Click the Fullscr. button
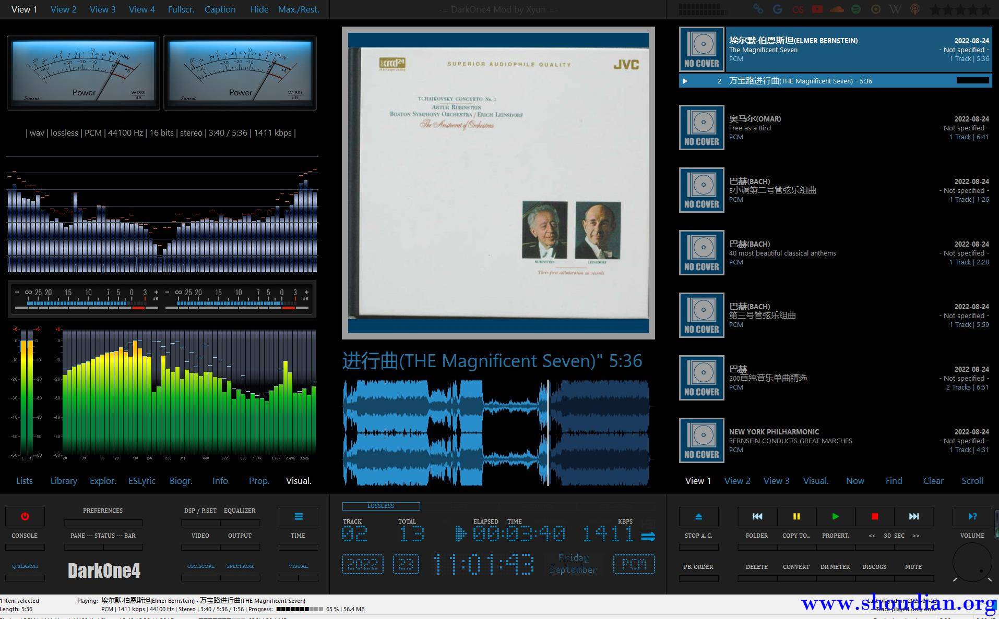The image size is (999, 619). click(x=181, y=9)
